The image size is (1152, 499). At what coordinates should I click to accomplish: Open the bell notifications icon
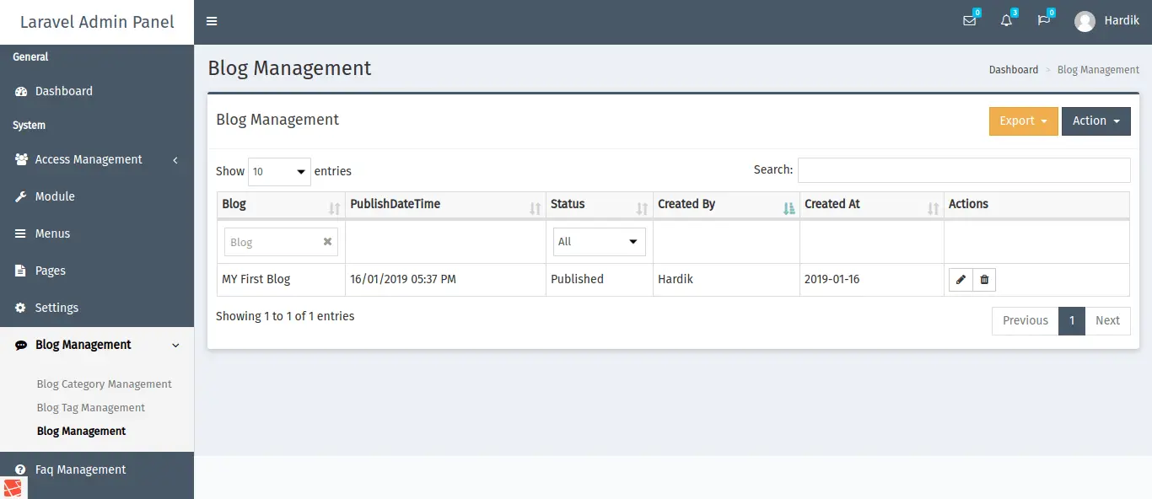[x=1006, y=21]
